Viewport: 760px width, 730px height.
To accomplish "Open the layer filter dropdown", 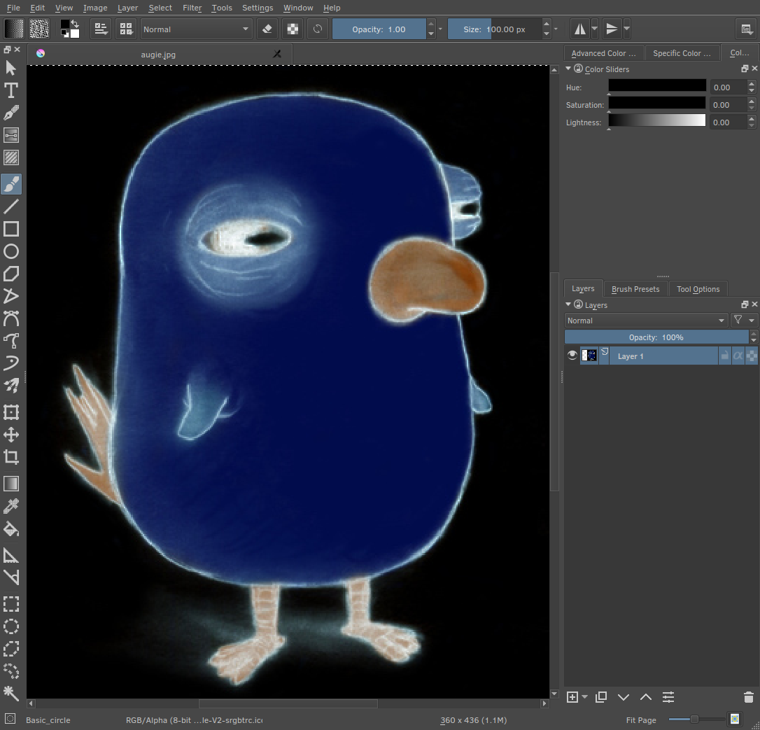I will tap(744, 320).
